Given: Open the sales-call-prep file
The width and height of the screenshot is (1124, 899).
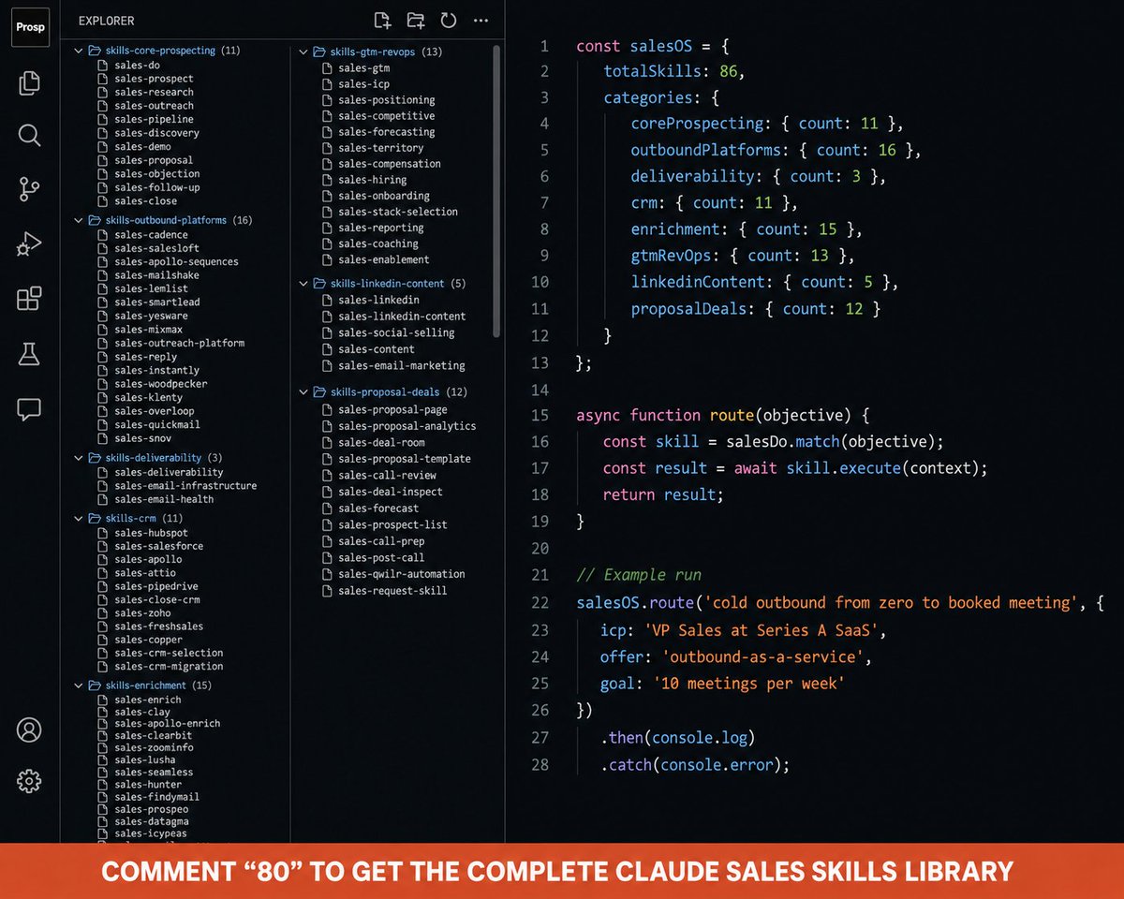Looking at the screenshot, I should tap(381, 541).
